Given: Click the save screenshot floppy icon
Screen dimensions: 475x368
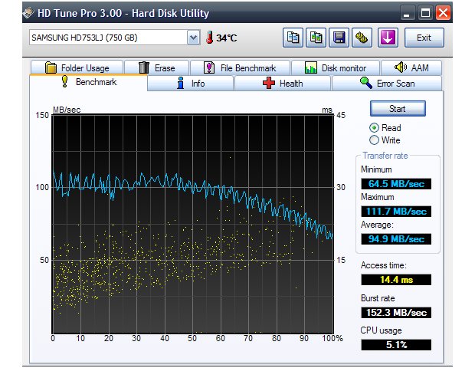Looking at the screenshot, I should pyautogui.click(x=339, y=38).
